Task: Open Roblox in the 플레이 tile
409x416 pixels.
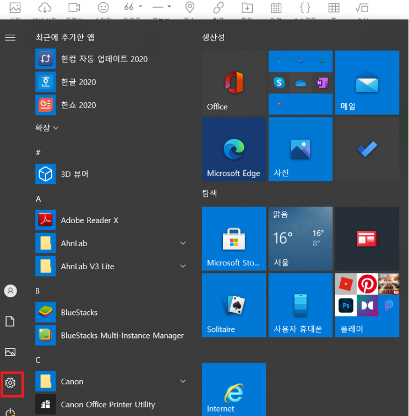Action: pos(346,284)
